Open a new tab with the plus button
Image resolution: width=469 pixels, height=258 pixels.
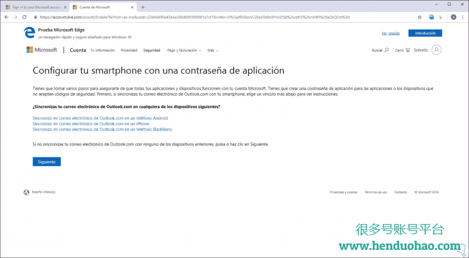(x=143, y=7)
